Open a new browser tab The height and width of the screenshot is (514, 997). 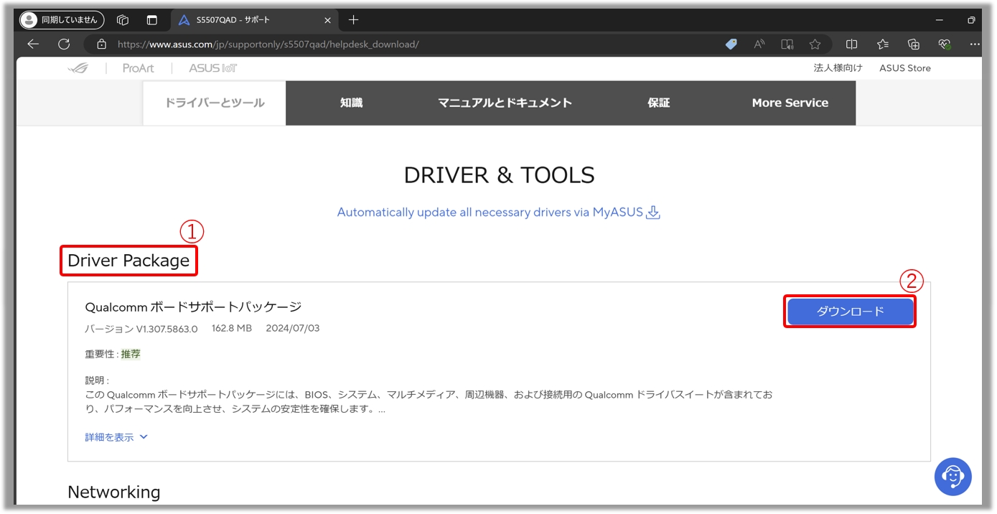tap(353, 20)
